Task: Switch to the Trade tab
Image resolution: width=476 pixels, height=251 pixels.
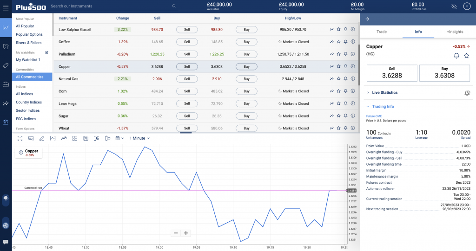Action: pyautogui.click(x=382, y=32)
